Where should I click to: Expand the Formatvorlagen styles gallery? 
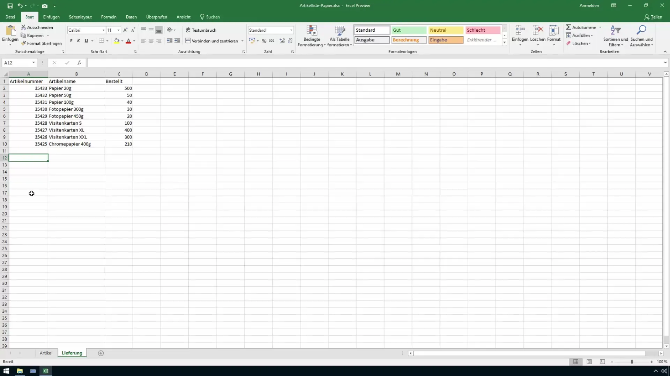tap(505, 42)
